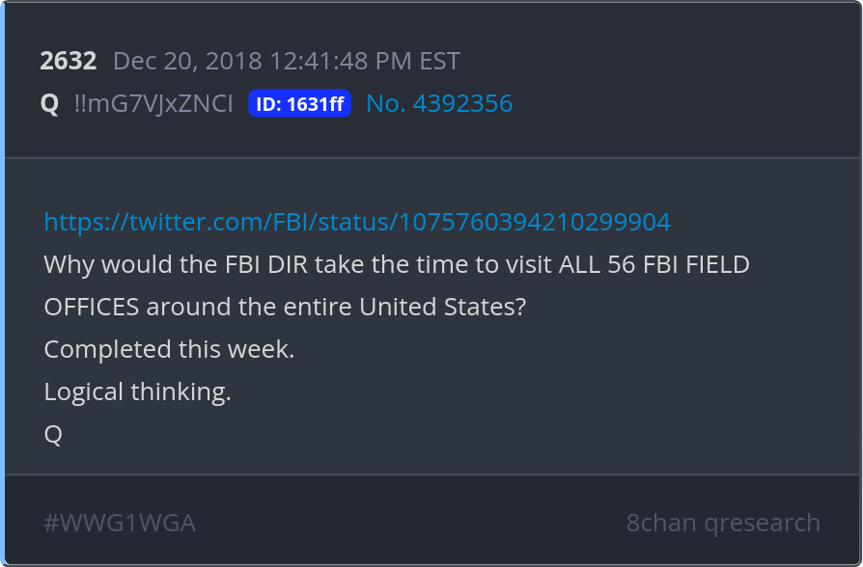Click the 'Logical thinking.' line
The width and height of the screenshot is (863, 567).
(x=137, y=391)
